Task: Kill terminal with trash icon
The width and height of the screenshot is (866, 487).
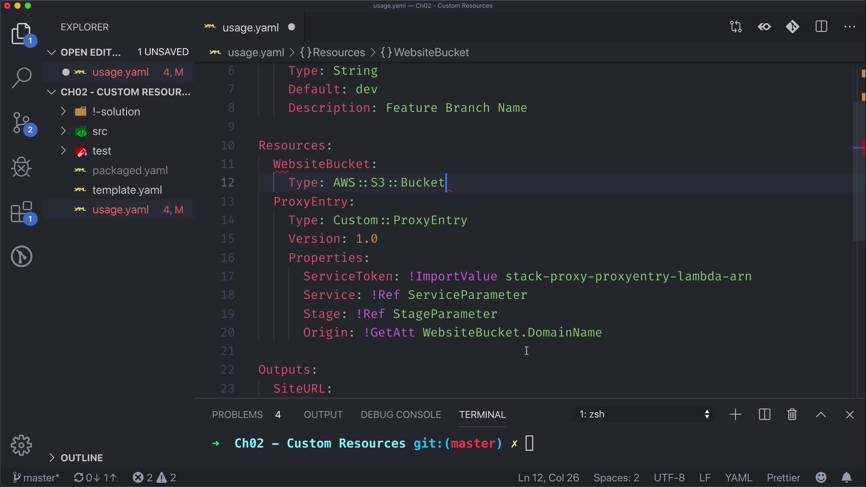Action: click(792, 414)
